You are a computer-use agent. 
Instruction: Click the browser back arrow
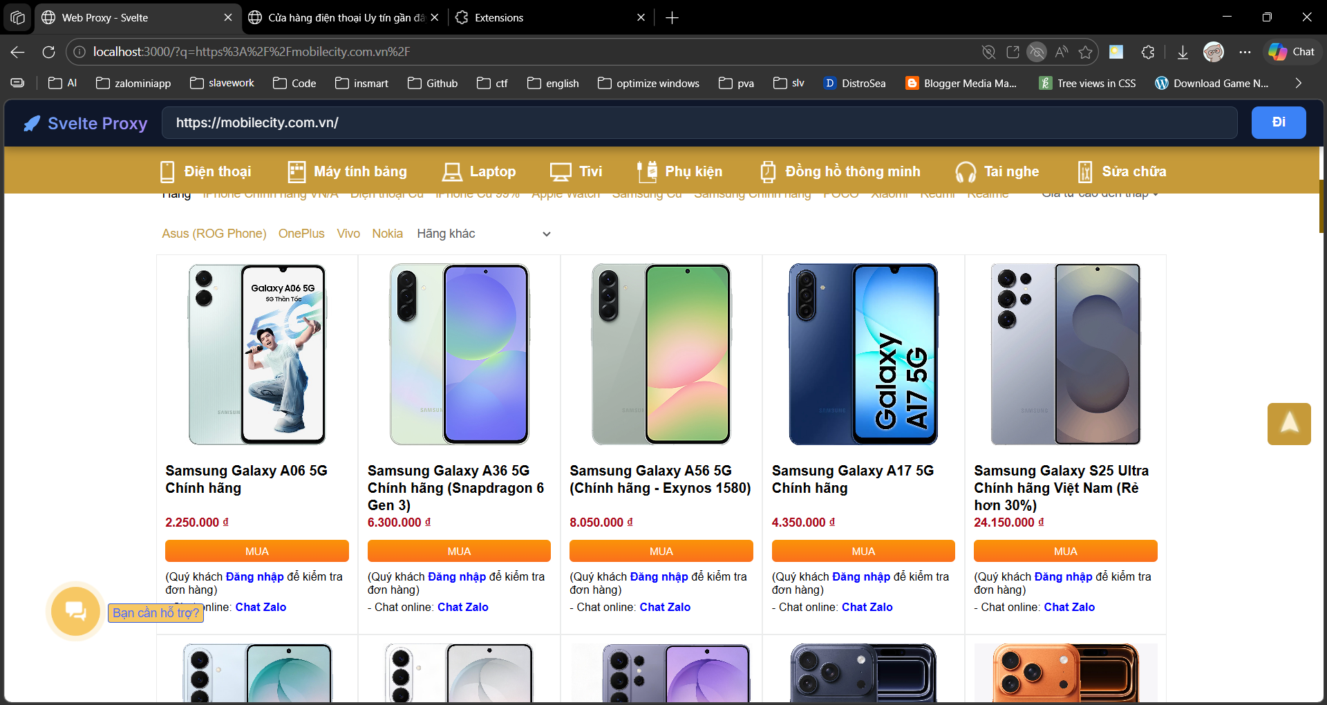[18, 52]
